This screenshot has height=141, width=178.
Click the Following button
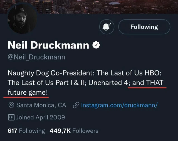click(144, 27)
